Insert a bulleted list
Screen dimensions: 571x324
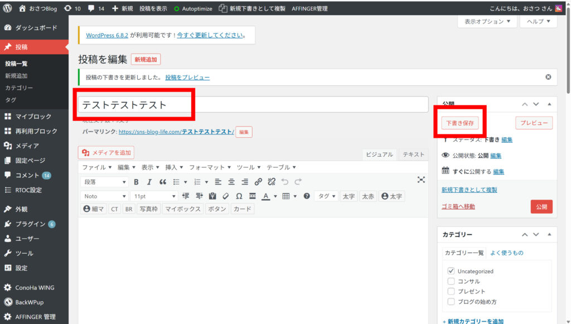coord(176,182)
